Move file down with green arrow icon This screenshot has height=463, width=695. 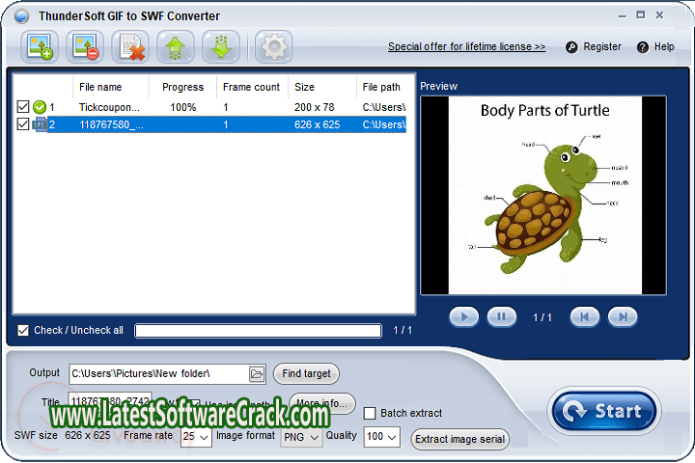[x=220, y=46]
